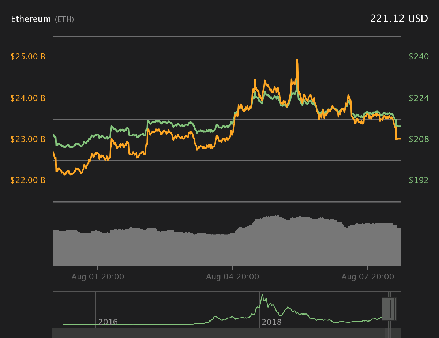The image size is (439, 338).
Task: Click the Aug 07 20:00 date label
Action: pyautogui.click(x=368, y=277)
